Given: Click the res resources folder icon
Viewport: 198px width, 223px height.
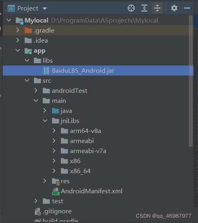Looking at the screenshot, I should click(56, 182).
